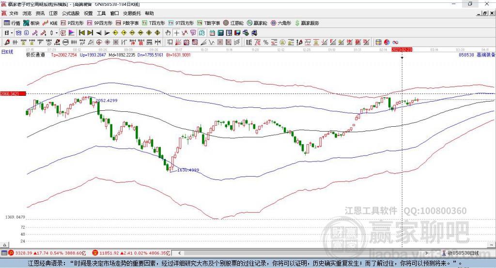This screenshot has width=496, height=268.
Task: Jump to last bar icon
Action: 90,33
